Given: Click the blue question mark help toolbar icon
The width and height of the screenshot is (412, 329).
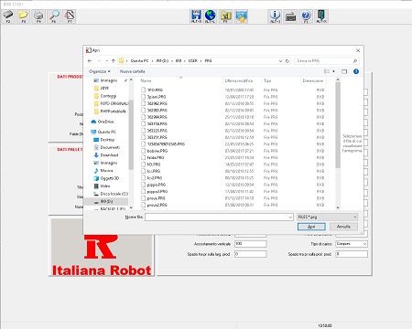Looking at the screenshot, I should 306,16.
